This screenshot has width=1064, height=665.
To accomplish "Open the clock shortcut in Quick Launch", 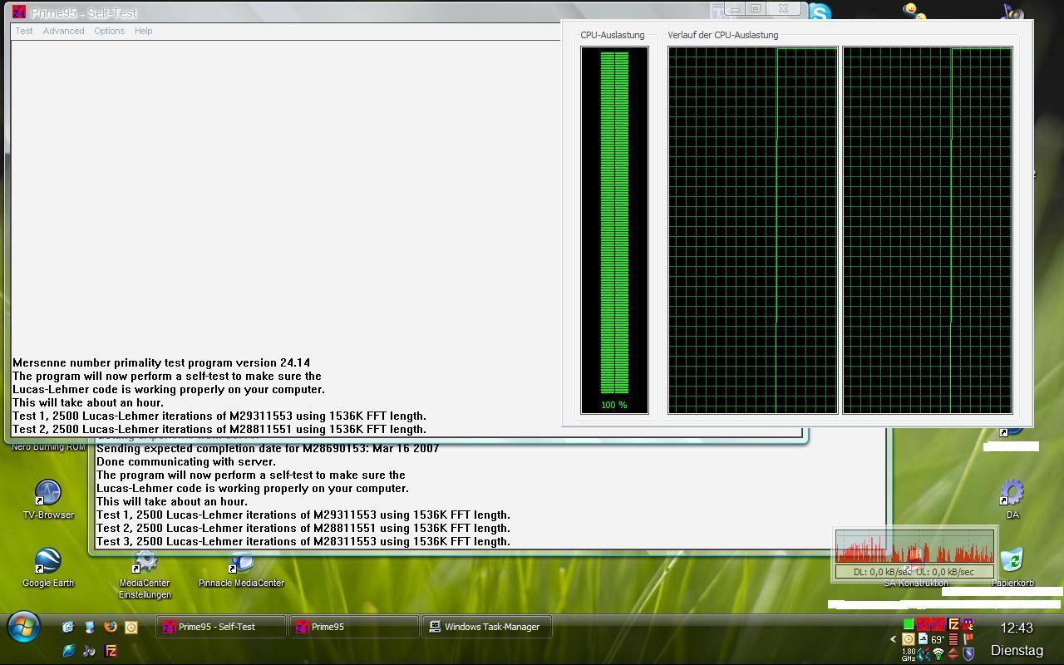I will coord(131,628).
